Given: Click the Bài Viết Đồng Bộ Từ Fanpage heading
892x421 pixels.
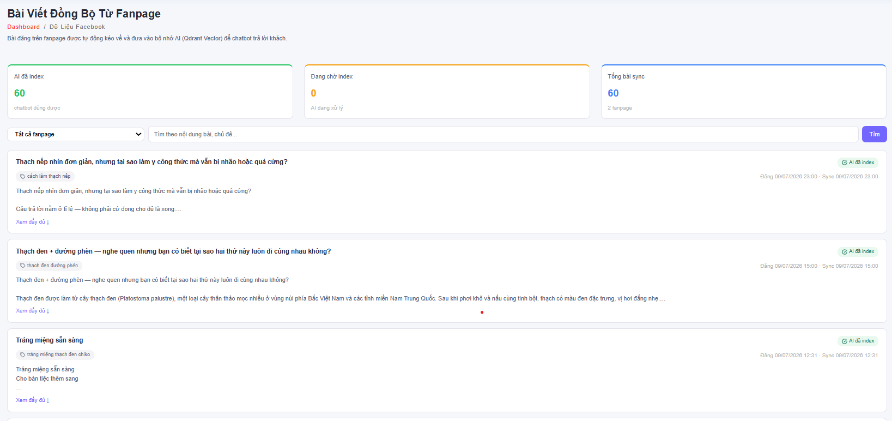Looking at the screenshot, I should (x=84, y=14).
